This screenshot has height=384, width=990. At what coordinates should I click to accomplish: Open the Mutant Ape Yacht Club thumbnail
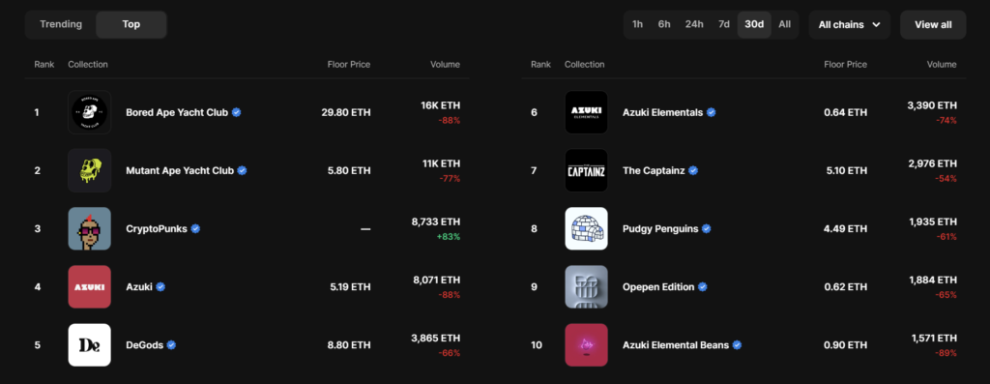90,170
